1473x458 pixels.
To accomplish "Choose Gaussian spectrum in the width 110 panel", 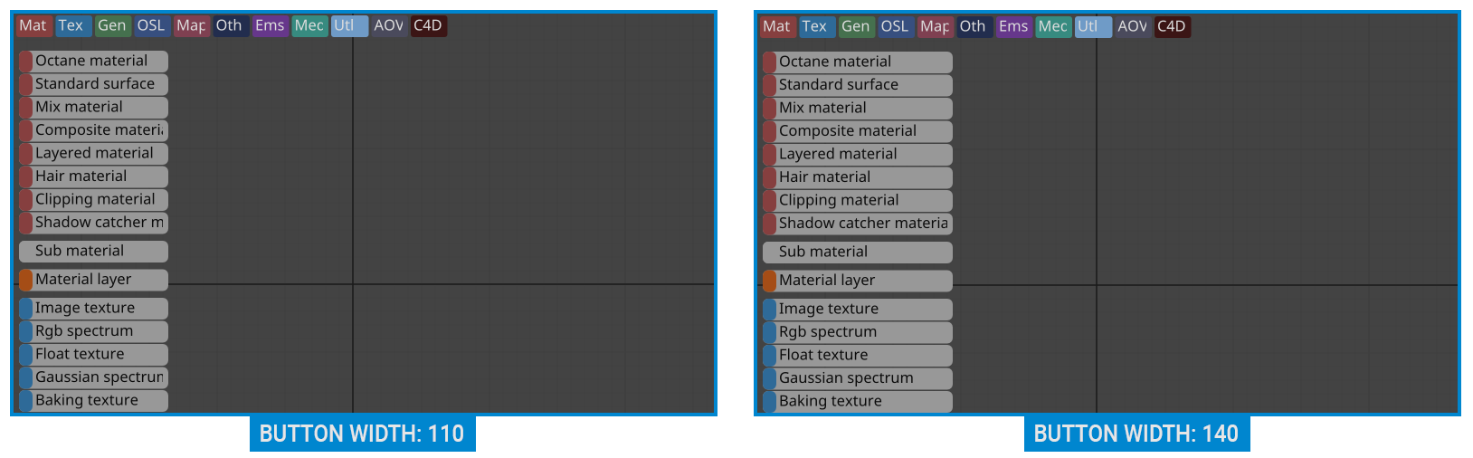I will point(93,377).
